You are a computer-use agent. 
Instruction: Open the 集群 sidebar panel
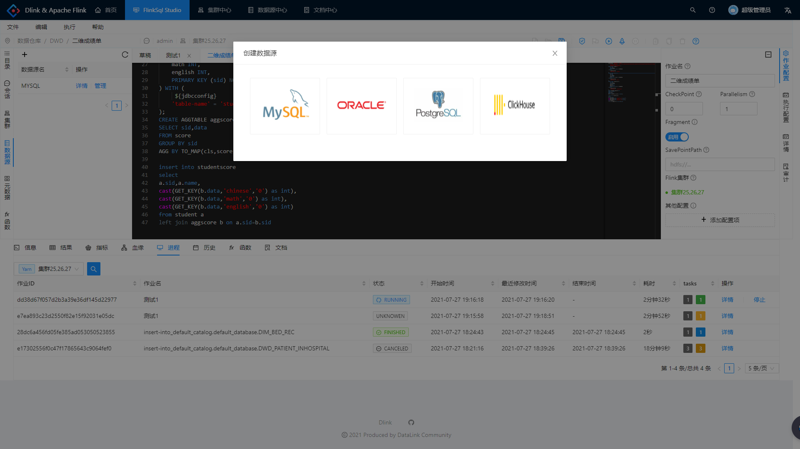7,119
